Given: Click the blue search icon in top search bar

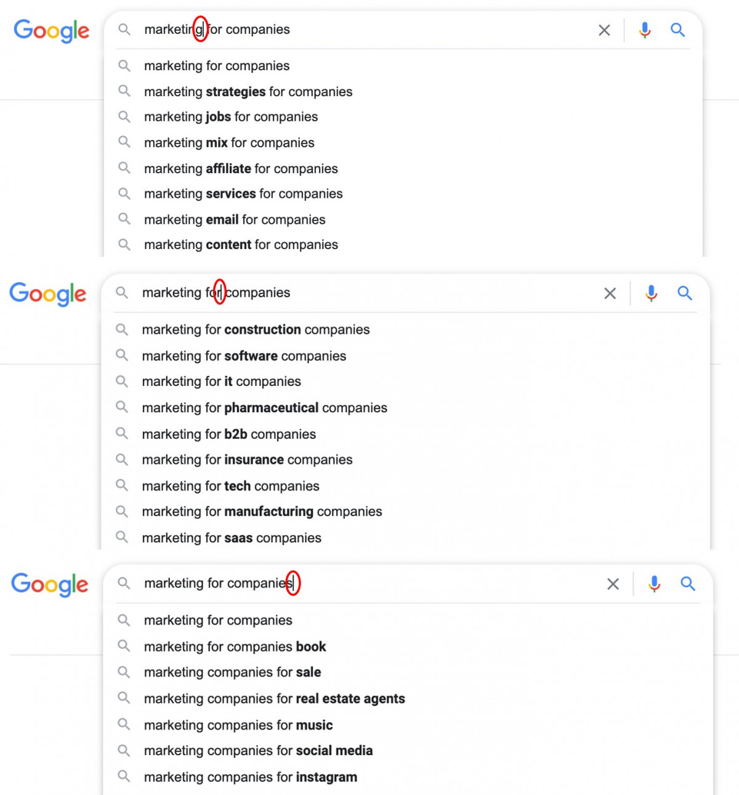Looking at the screenshot, I should click(678, 30).
